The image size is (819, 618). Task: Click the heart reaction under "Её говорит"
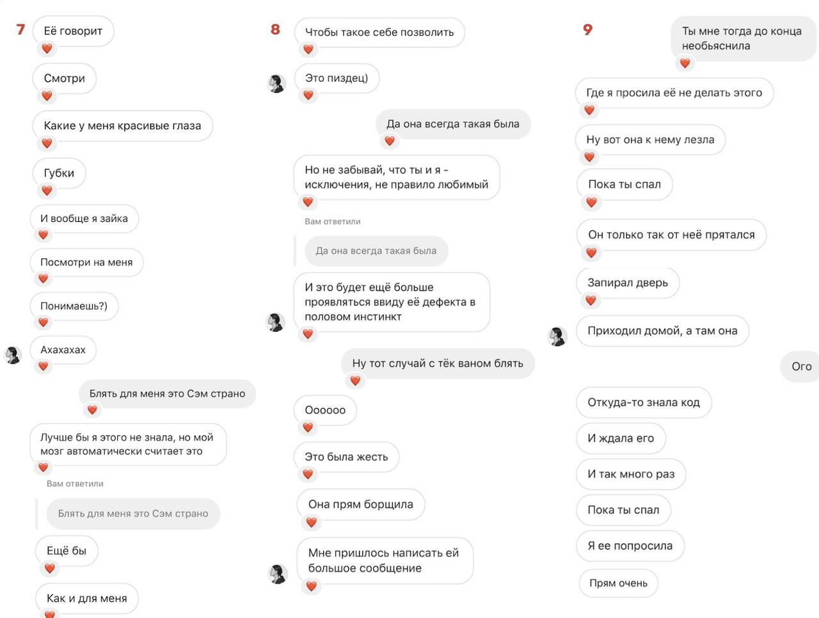(x=47, y=49)
